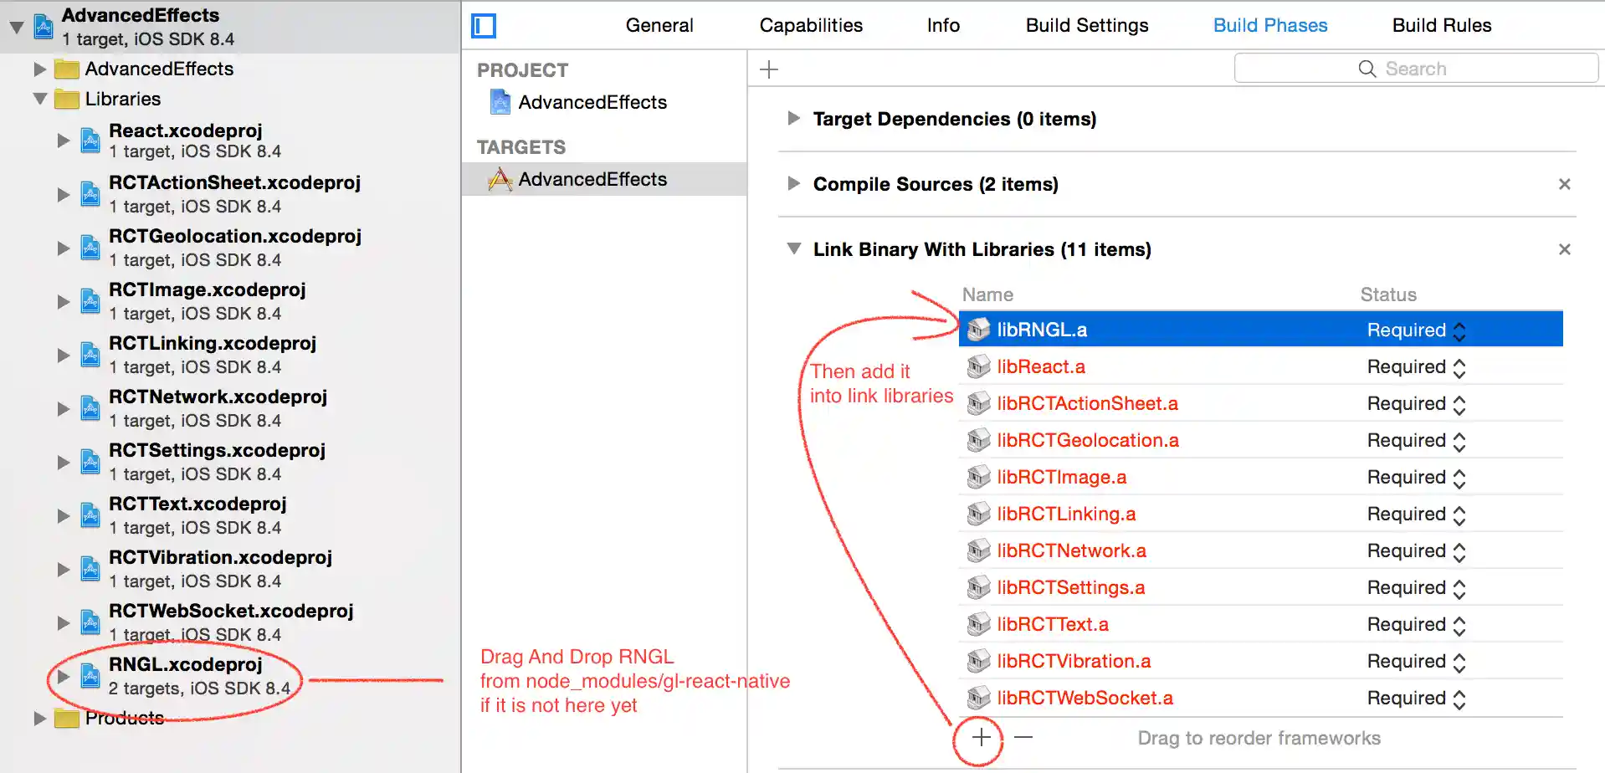This screenshot has width=1605, height=773.
Task: Click the AdvancedEffects project file icon
Action: [500, 103]
